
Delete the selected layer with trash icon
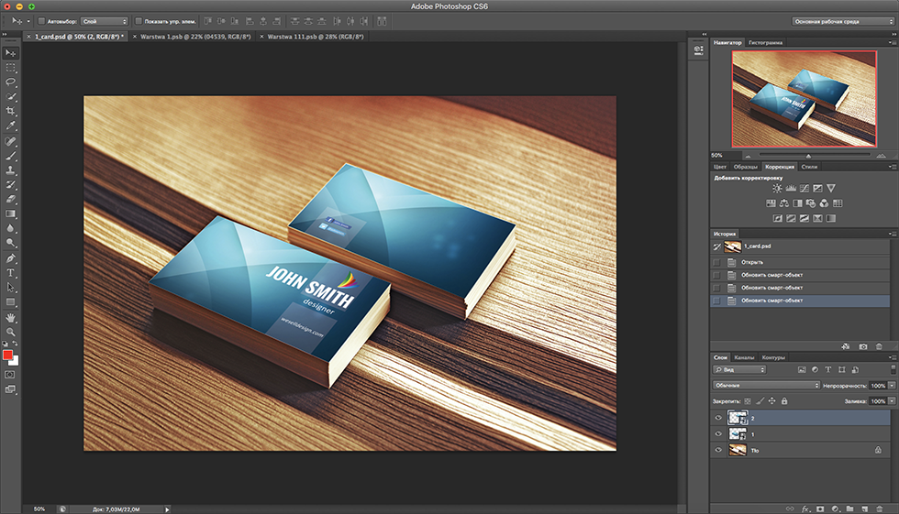880,509
